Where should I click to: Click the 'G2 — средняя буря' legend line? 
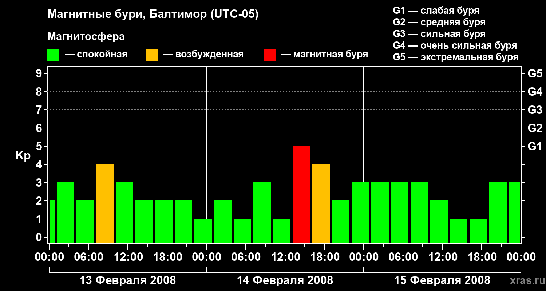(439, 22)
